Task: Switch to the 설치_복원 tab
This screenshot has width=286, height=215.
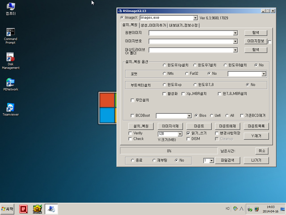Action: (x=130, y=25)
